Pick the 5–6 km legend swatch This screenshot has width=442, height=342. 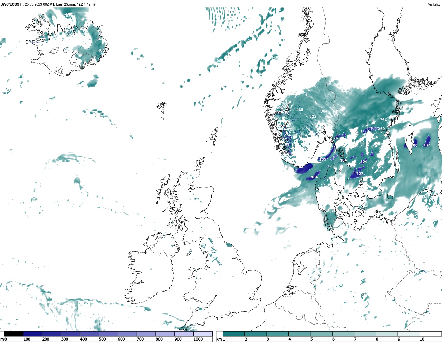click(321, 334)
